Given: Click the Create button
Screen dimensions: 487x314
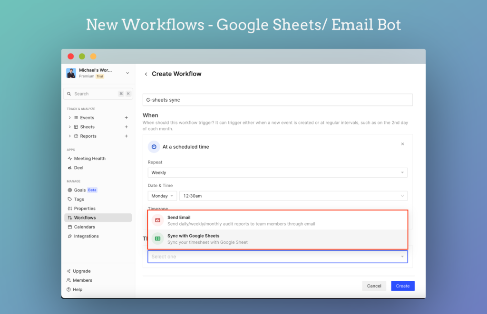Looking at the screenshot, I should click(403, 286).
